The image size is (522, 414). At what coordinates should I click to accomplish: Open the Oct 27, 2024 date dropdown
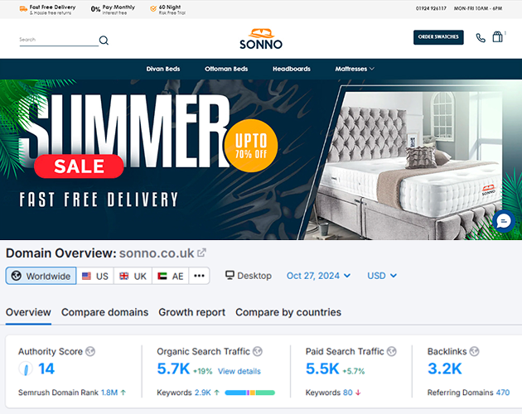[x=319, y=276]
